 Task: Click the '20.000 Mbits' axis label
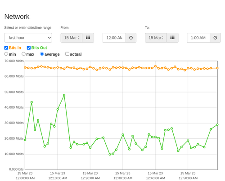pyautogui.click(x=14, y=138)
